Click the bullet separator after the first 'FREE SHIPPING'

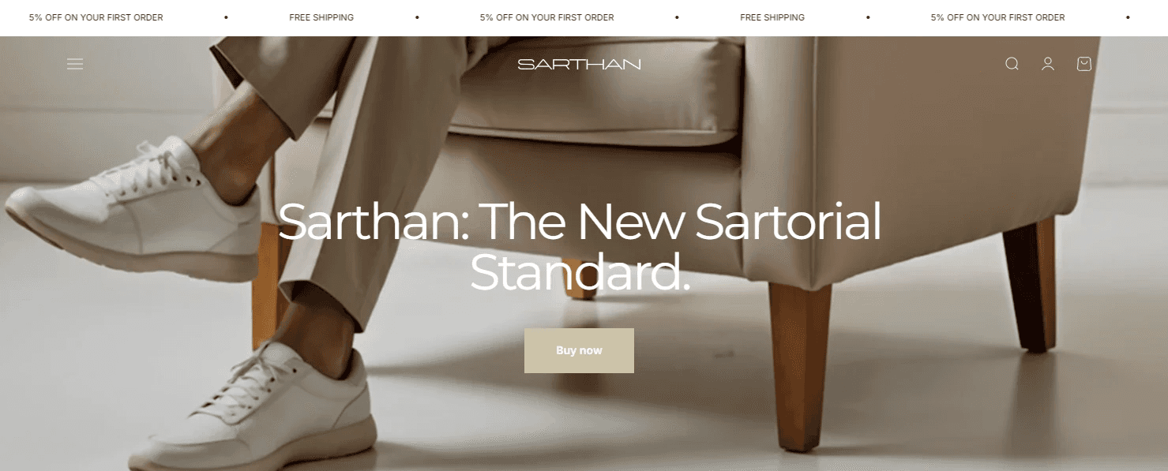click(x=417, y=17)
